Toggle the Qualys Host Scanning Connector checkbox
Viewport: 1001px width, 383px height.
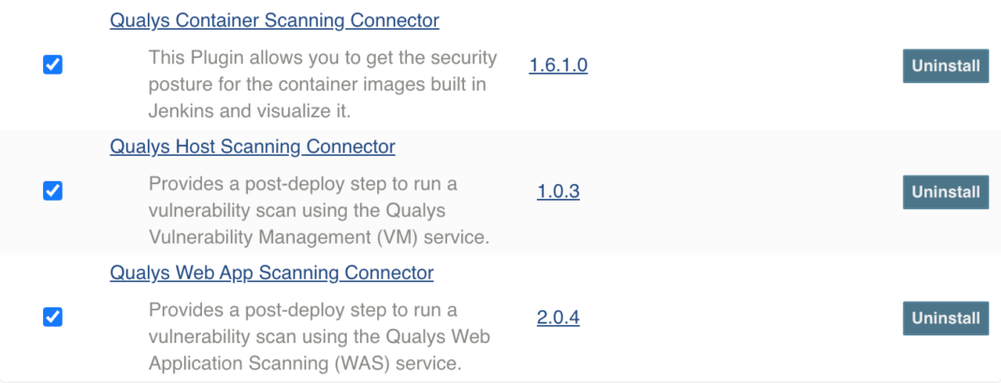click(52, 191)
